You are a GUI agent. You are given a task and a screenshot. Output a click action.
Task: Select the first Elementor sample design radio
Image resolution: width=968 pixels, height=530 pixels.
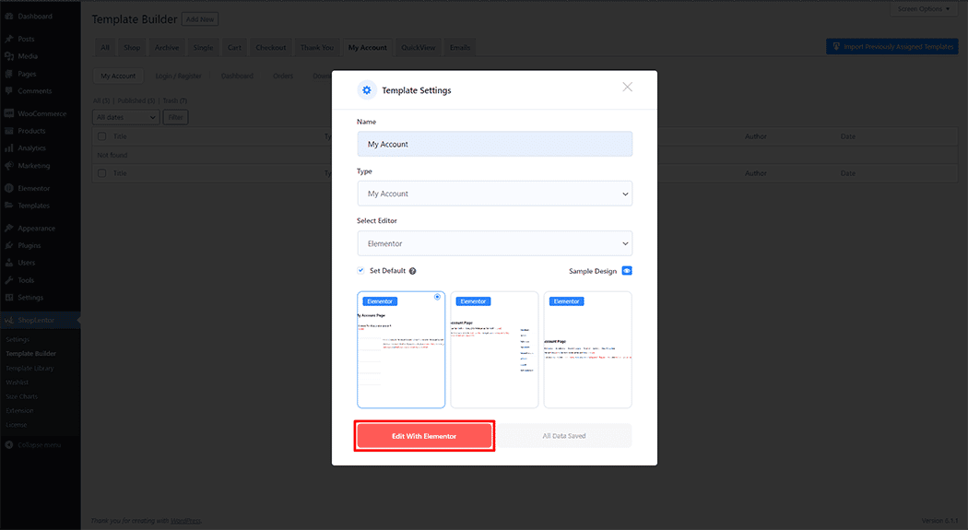(437, 297)
